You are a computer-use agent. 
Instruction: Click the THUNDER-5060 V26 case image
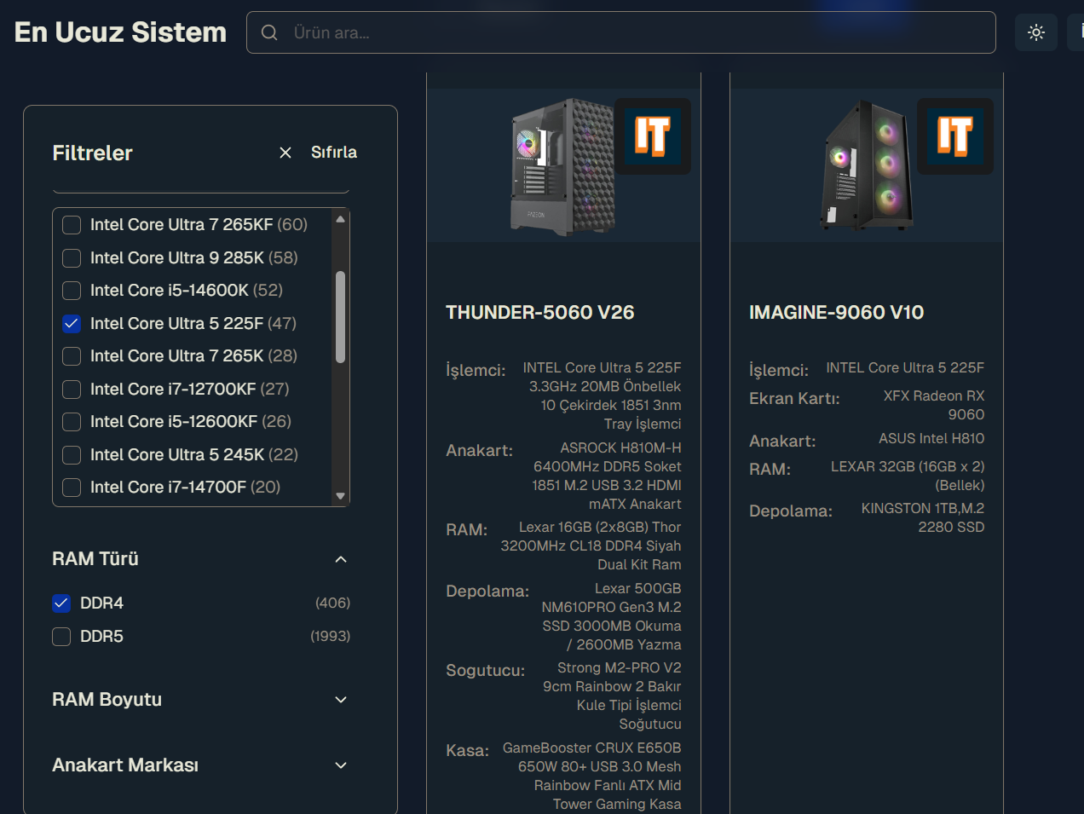click(562, 166)
